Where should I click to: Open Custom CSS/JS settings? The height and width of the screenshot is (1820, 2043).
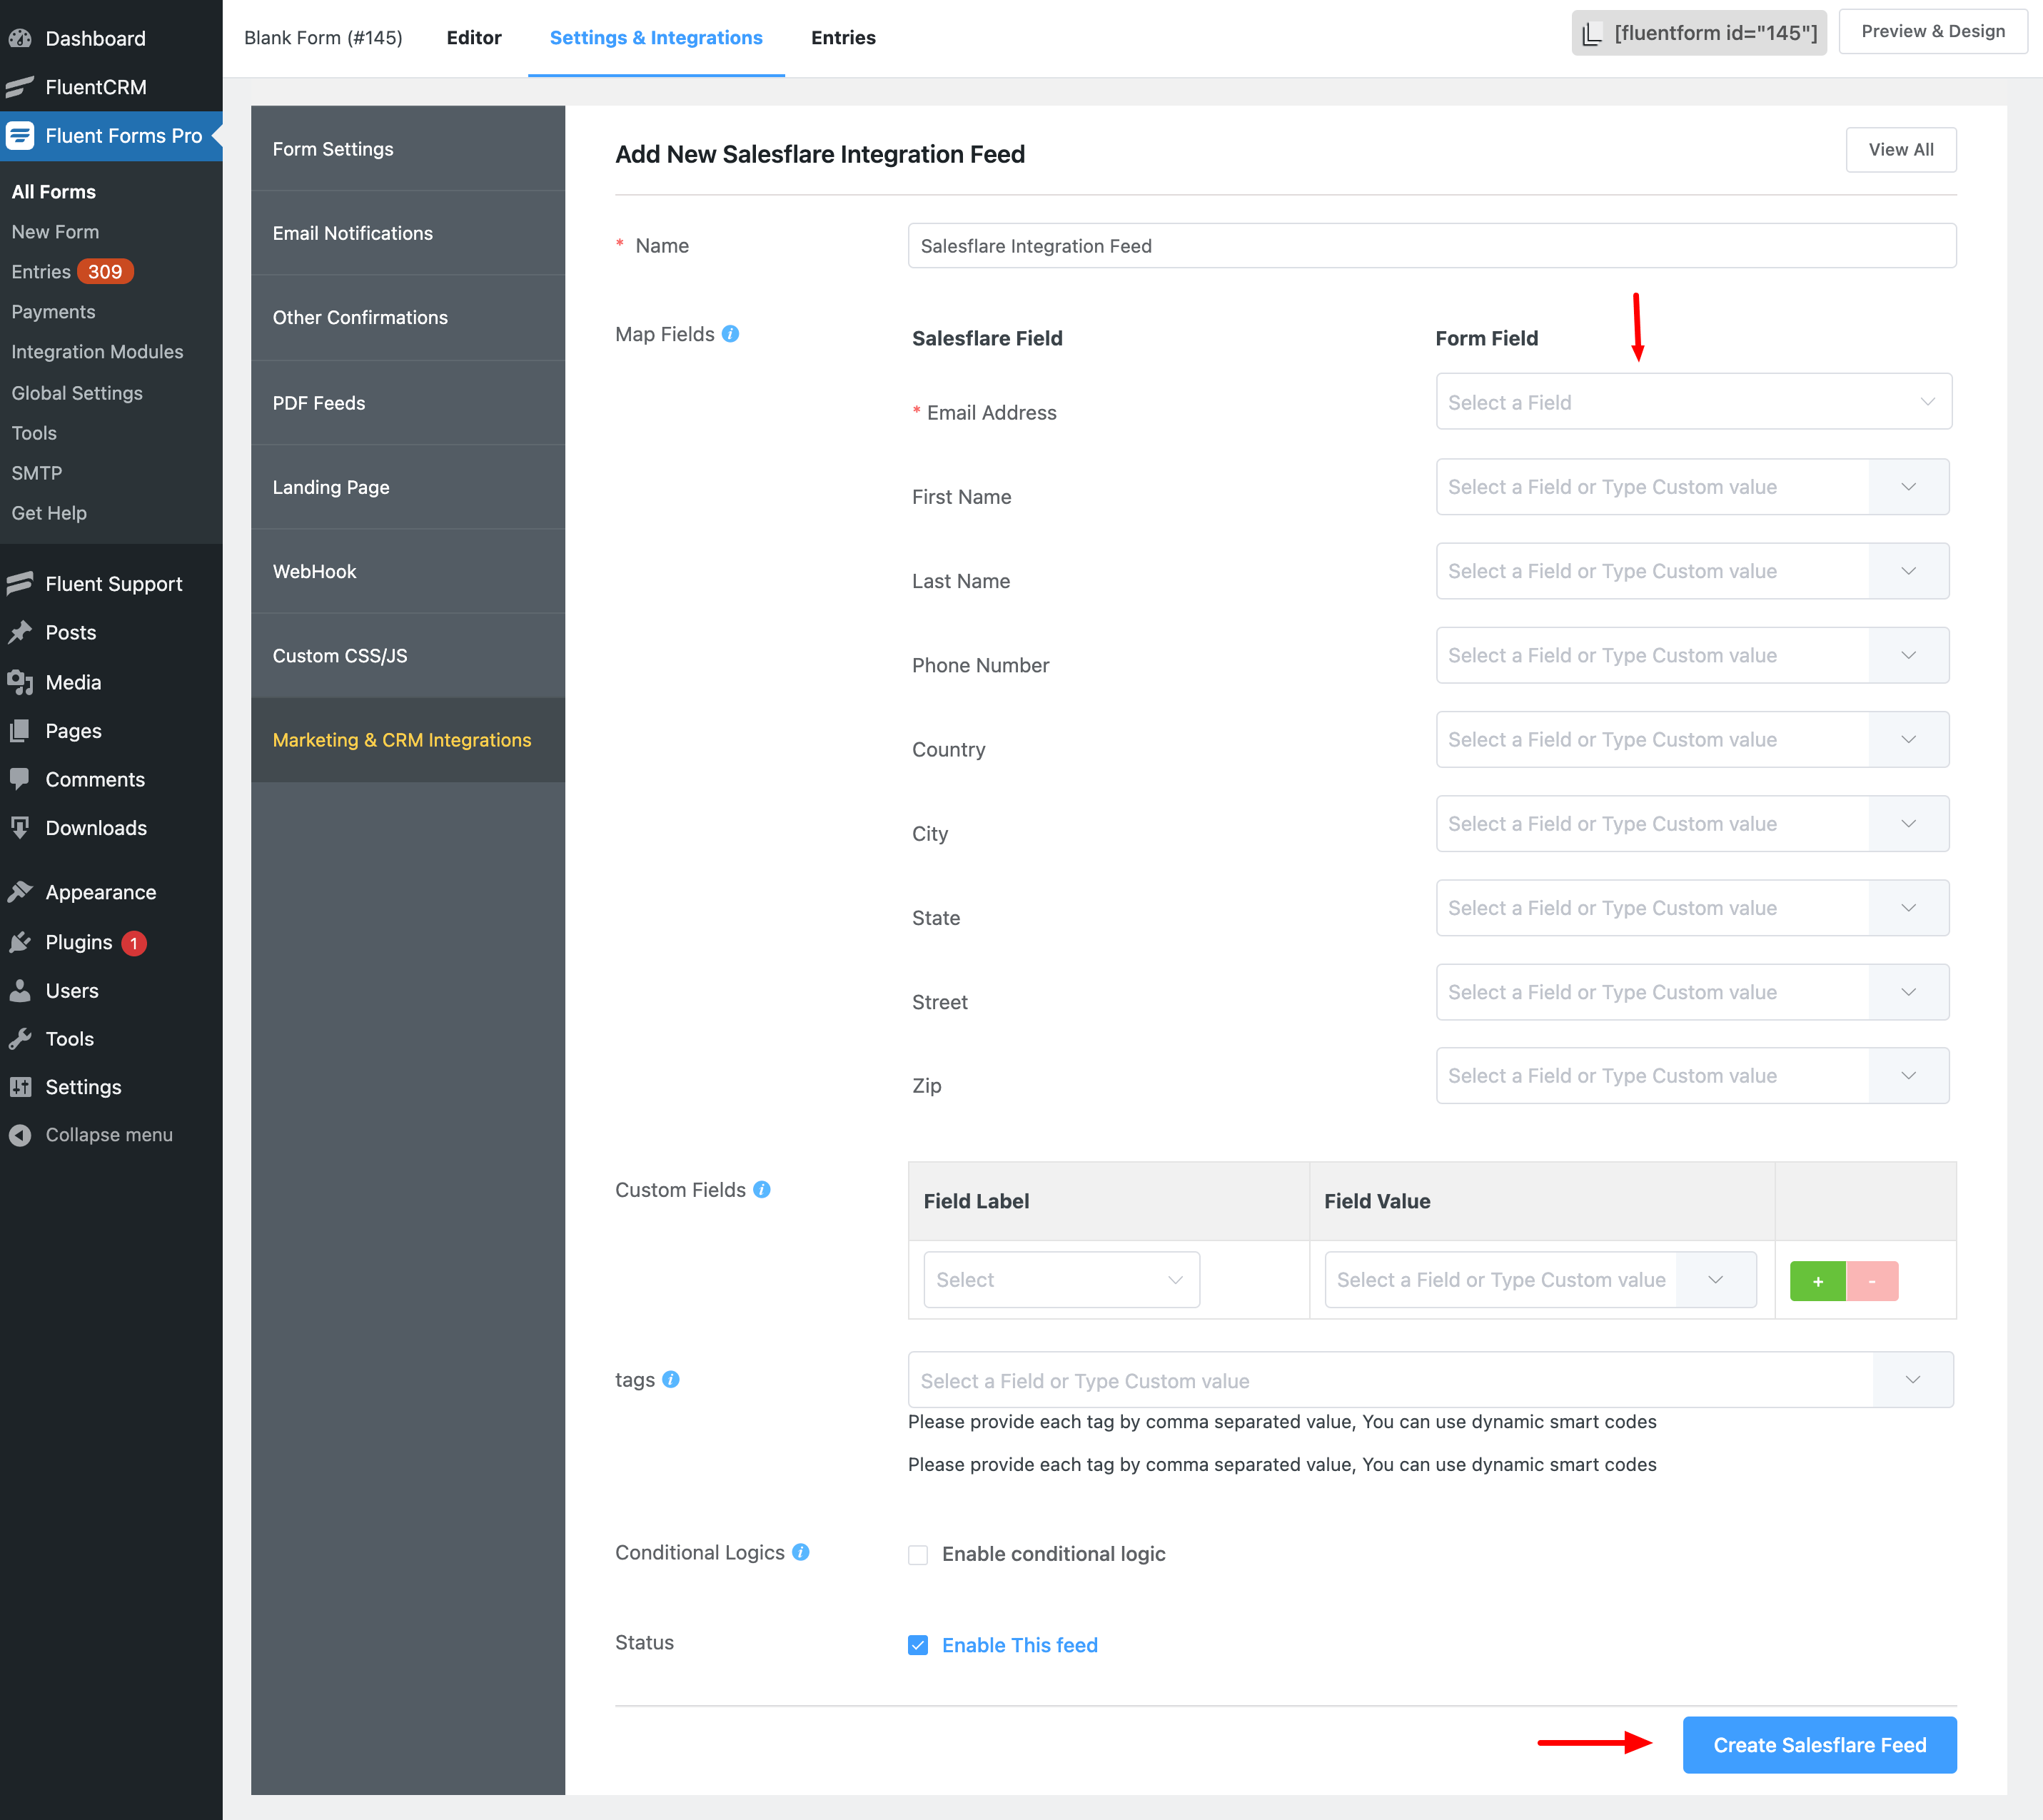click(x=408, y=656)
